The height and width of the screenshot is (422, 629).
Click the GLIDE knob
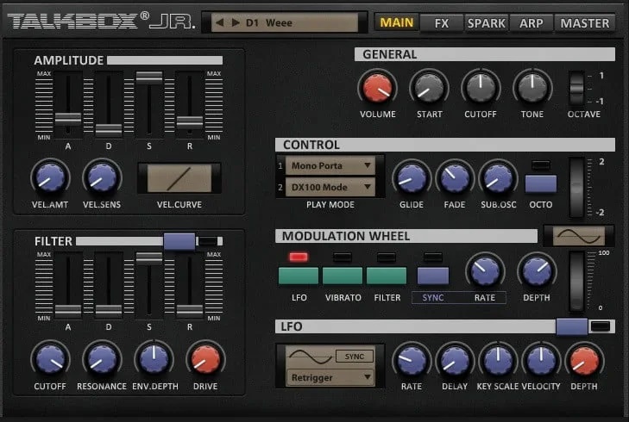pos(412,178)
